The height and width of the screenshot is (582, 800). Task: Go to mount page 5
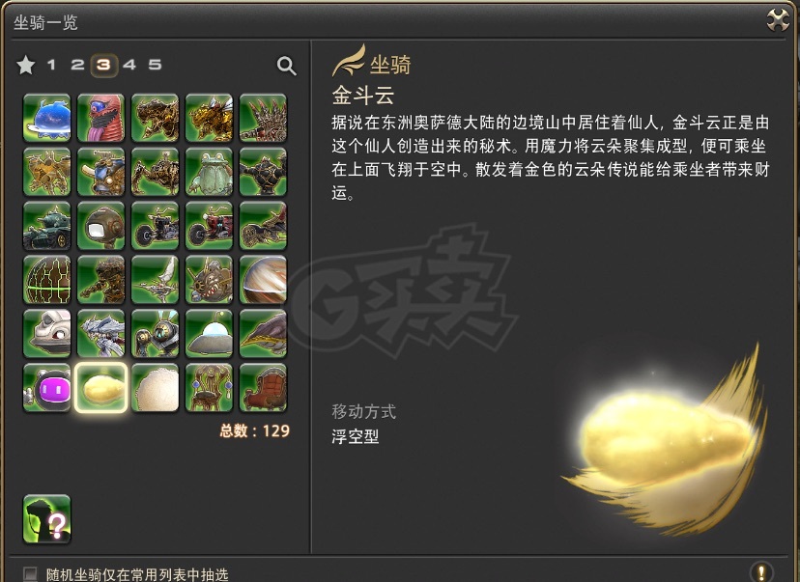[156, 65]
